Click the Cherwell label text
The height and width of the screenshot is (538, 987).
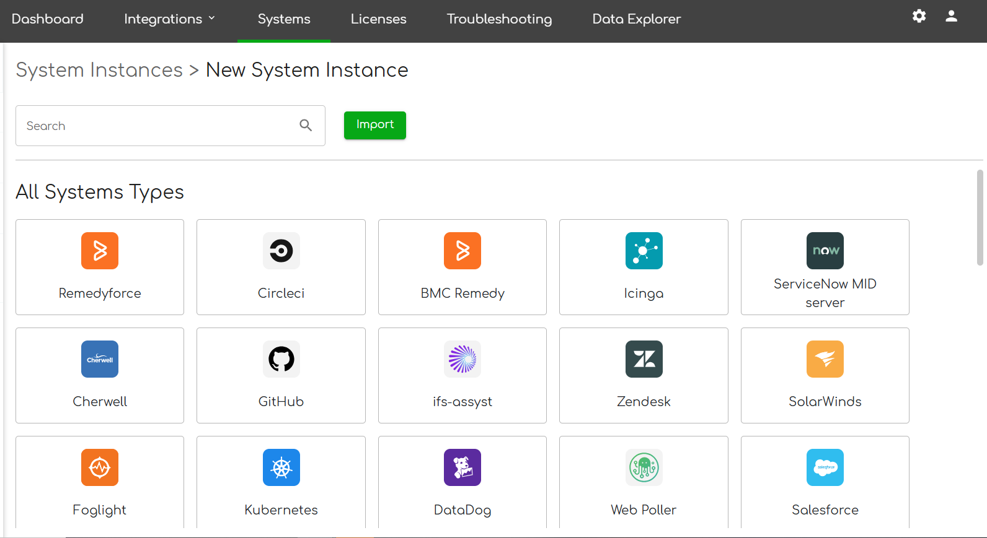pyautogui.click(x=100, y=402)
